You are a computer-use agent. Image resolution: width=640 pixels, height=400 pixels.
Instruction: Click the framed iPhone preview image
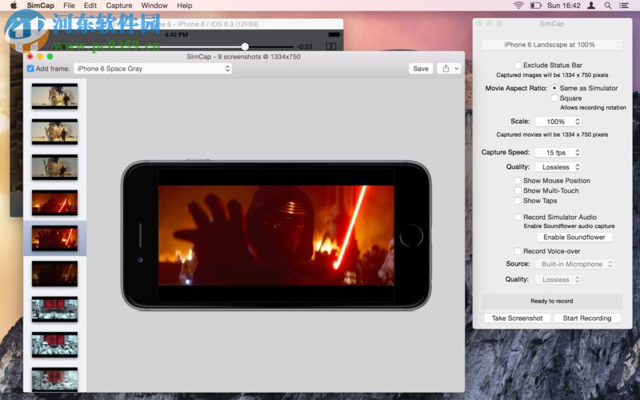[x=276, y=235]
